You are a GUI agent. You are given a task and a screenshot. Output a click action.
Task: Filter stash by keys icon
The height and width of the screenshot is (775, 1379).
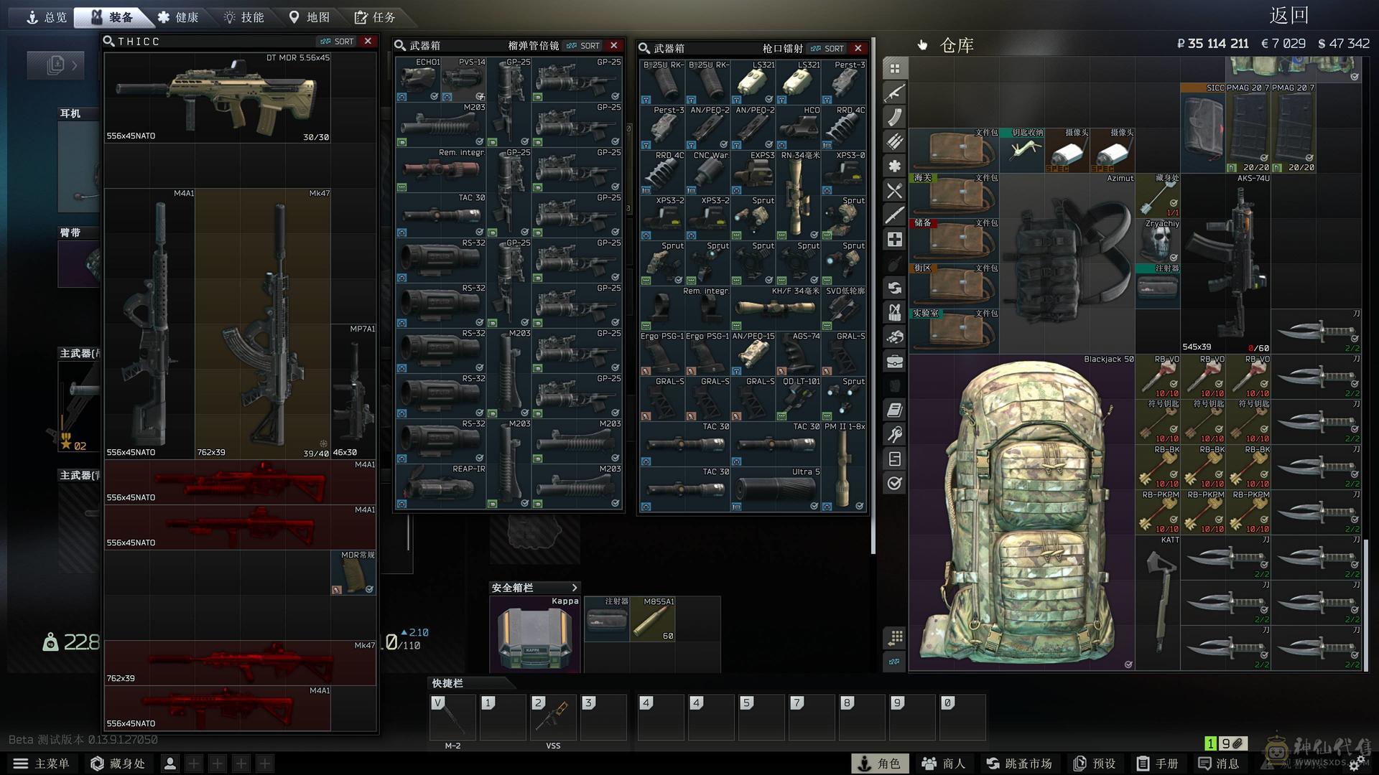894,435
